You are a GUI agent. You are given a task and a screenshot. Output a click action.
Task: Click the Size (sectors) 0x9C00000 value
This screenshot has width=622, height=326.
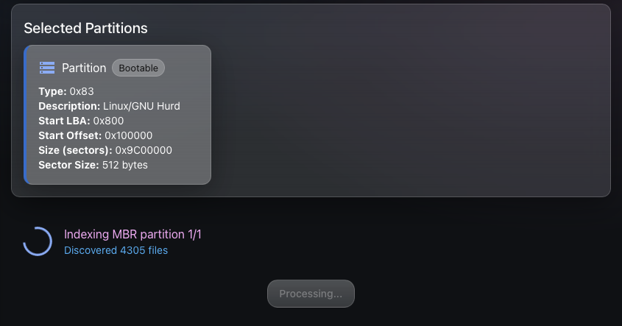144,150
